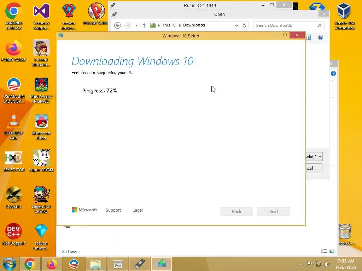This screenshot has height=271, width=362.
Task: Click This PC breadcrumb in address bar
Action: tap(169, 25)
